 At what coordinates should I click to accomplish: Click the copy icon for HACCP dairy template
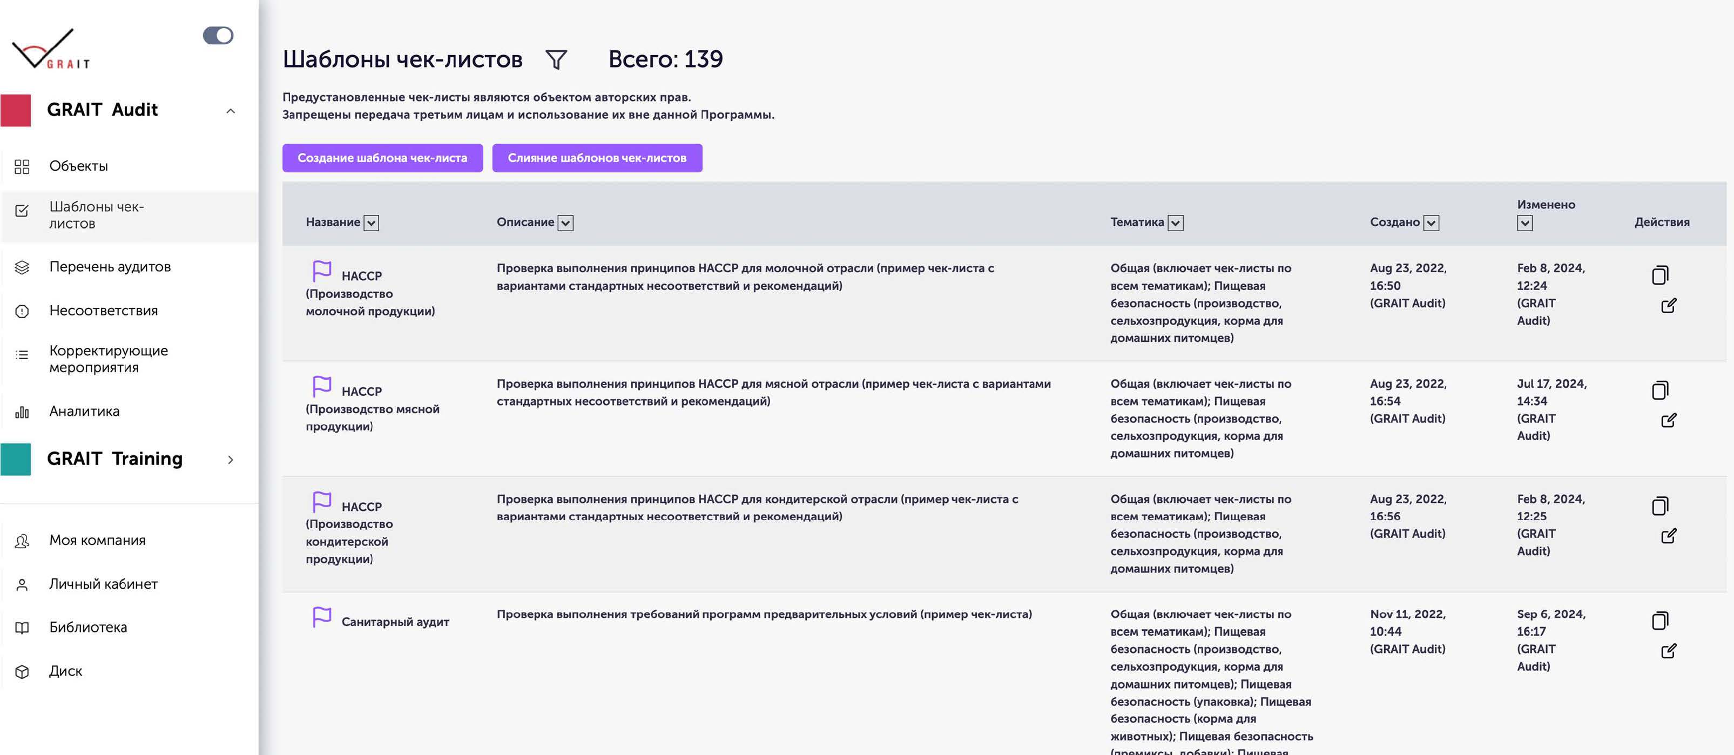[x=1661, y=274]
